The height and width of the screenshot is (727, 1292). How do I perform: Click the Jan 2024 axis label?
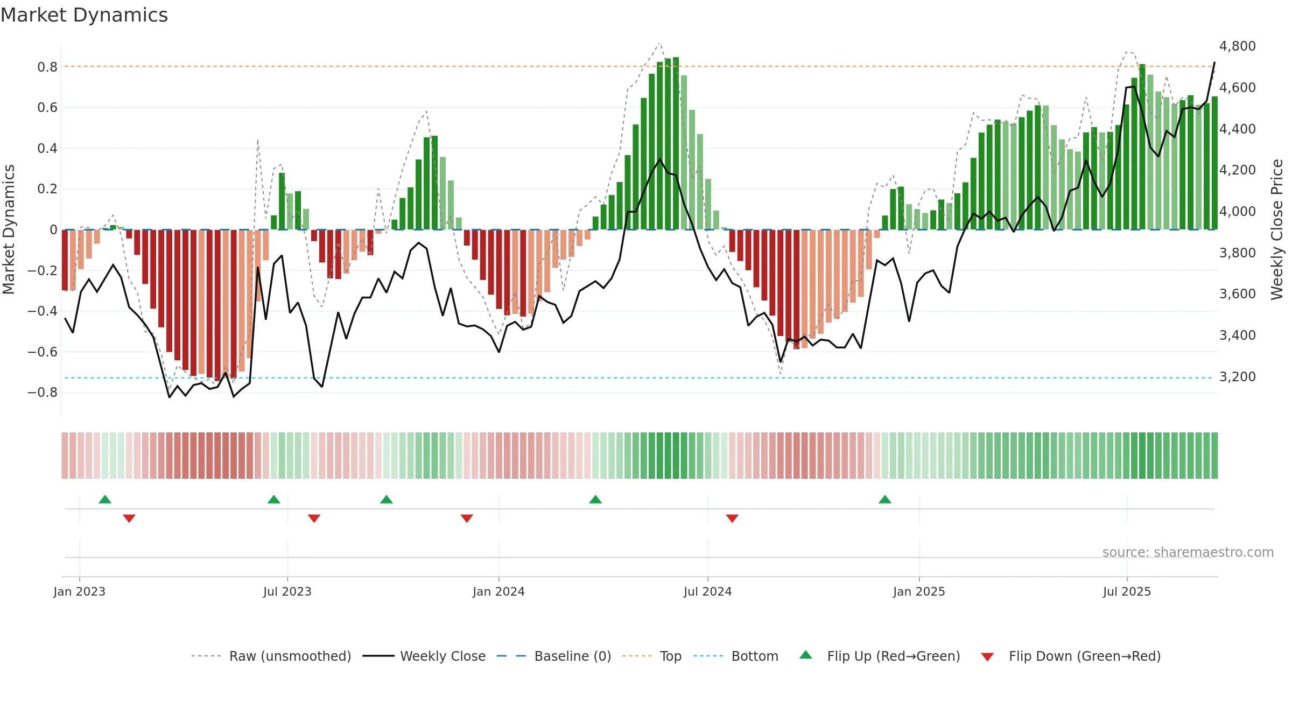(499, 591)
